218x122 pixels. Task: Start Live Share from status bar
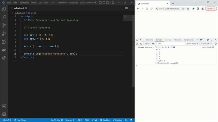pyautogui.click(x=20, y=120)
